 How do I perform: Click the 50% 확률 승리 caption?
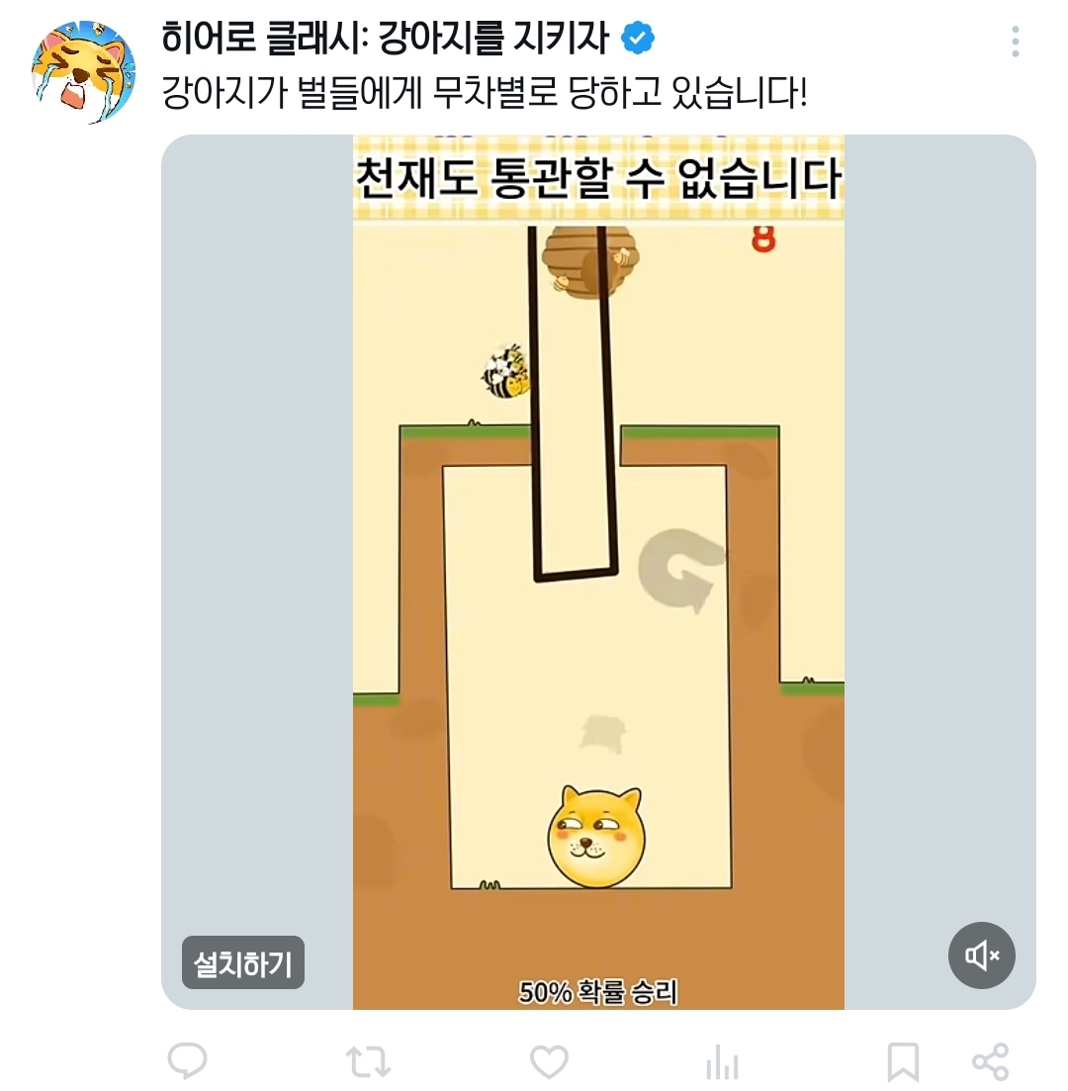point(597,992)
